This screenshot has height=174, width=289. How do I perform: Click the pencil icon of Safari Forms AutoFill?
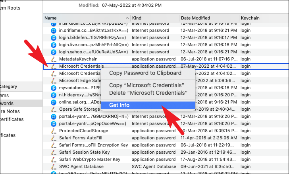coord(54,138)
